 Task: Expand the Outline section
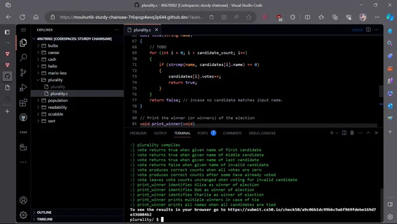pyautogui.click(x=77, y=212)
